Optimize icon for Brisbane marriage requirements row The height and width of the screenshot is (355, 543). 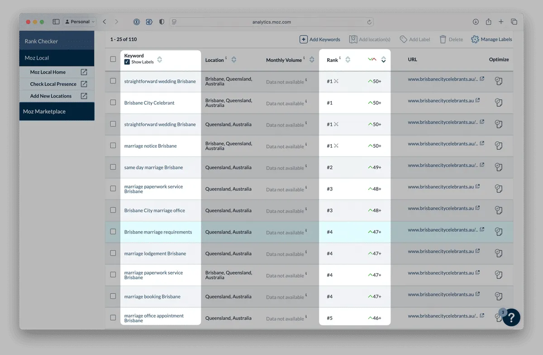tap(499, 232)
